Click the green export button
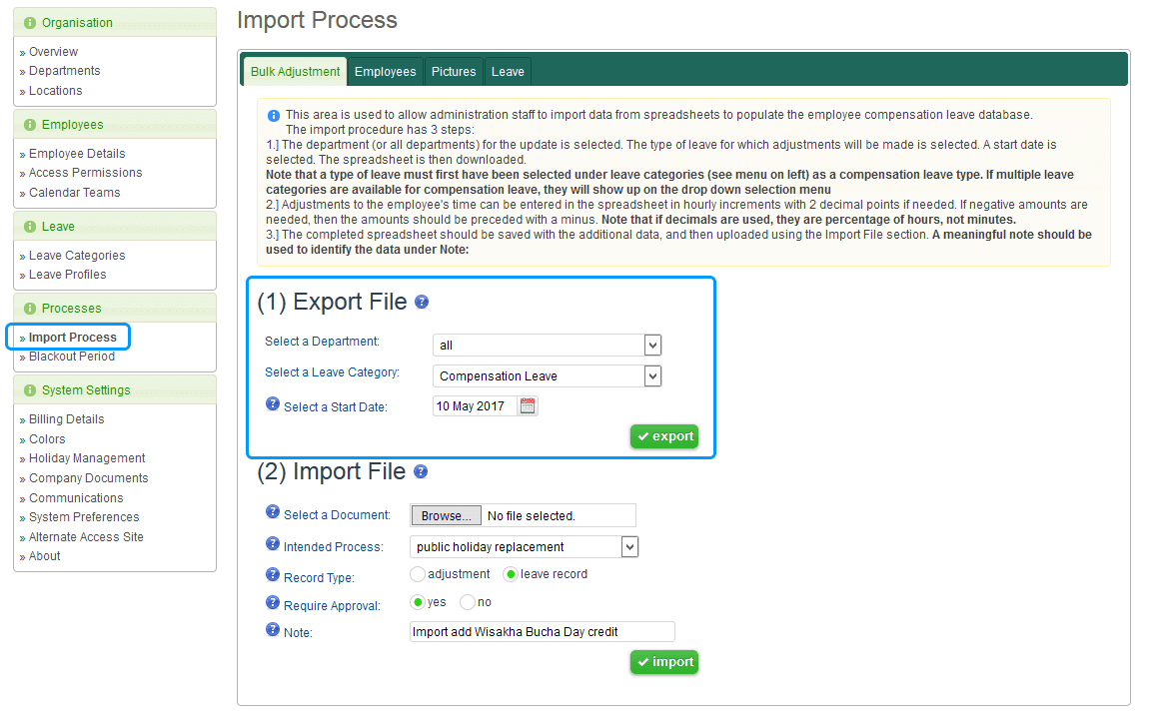1152x725 pixels. pos(664,436)
